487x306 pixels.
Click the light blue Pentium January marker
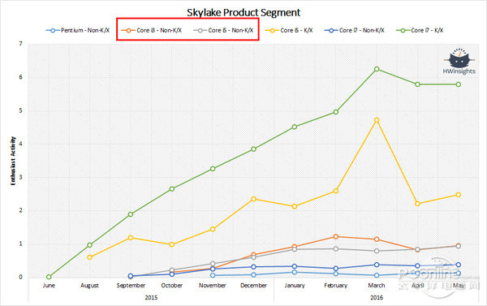(295, 272)
